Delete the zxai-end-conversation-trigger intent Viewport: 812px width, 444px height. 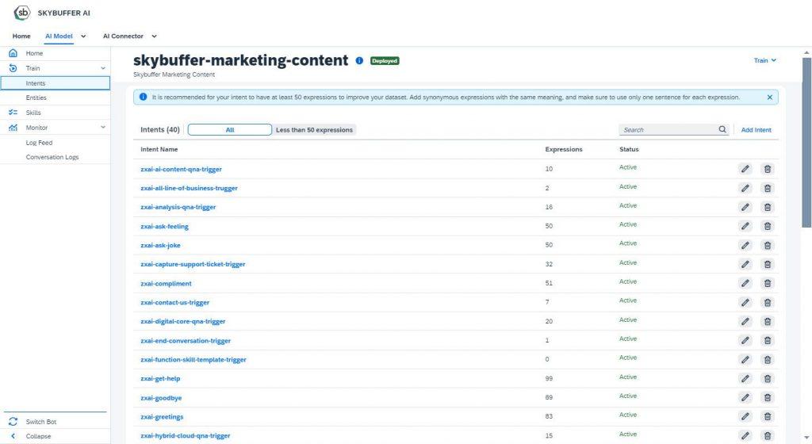tap(768, 340)
